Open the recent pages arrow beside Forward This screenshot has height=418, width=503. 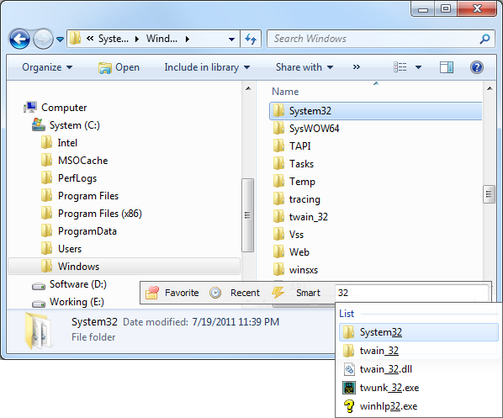coord(60,40)
